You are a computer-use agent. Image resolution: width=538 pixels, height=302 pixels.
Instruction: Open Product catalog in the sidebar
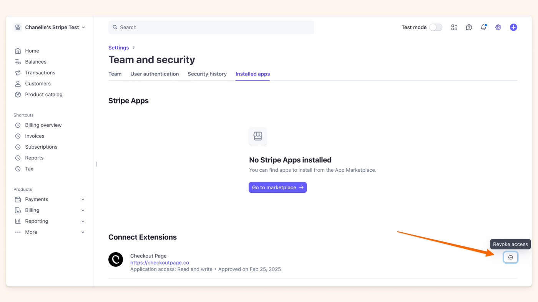pos(44,95)
